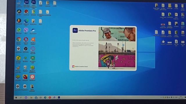This screenshot has height=104, width=186.
Task: Open the Windows Start menu
Action: [16, 98]
